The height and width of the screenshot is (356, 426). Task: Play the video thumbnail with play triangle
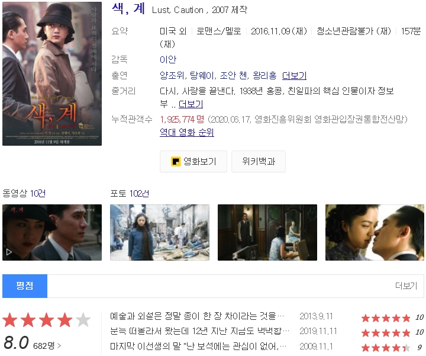[52, 232]
